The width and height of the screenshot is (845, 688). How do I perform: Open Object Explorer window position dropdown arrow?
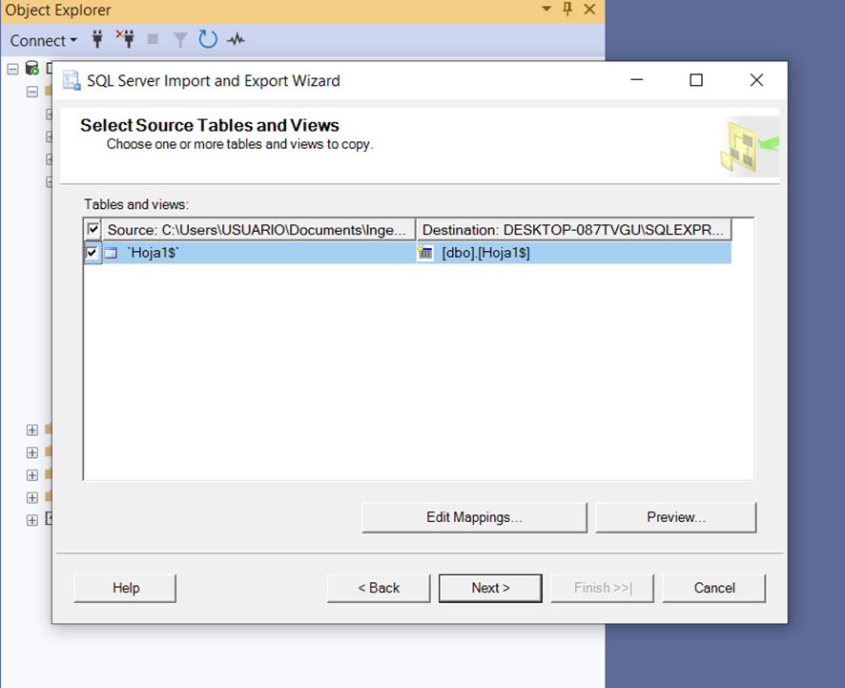(x=546, y=9)
